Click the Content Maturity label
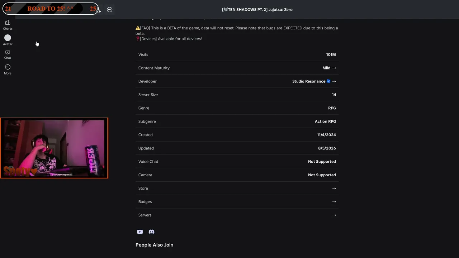The height and width of the screenshot is (258, 459). click(154, 68)
